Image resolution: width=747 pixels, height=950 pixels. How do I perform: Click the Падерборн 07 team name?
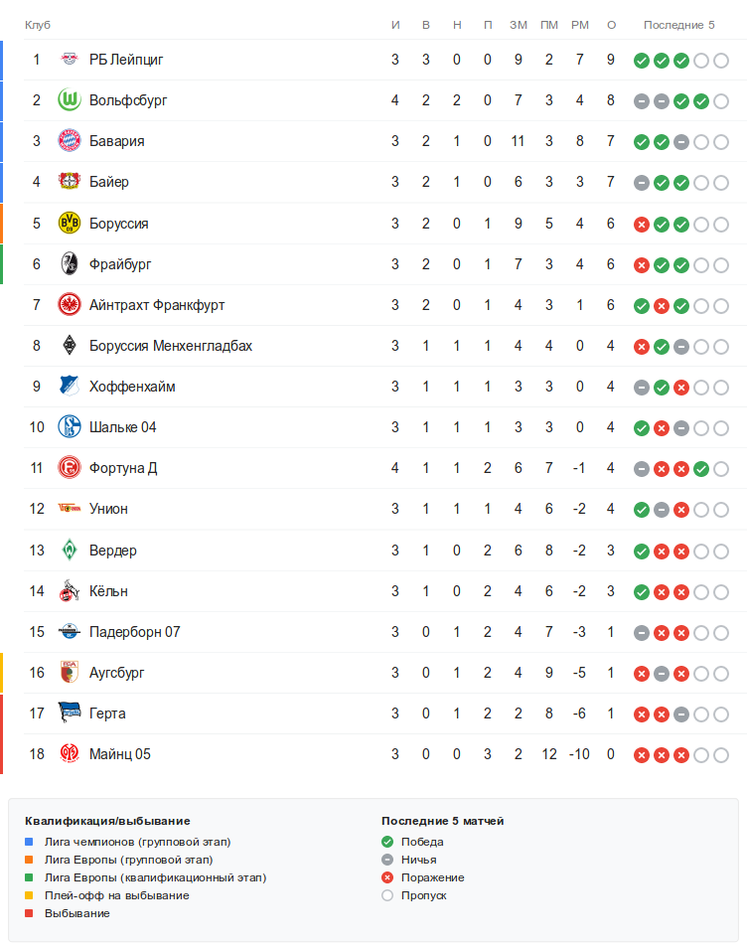click(134, 632)
